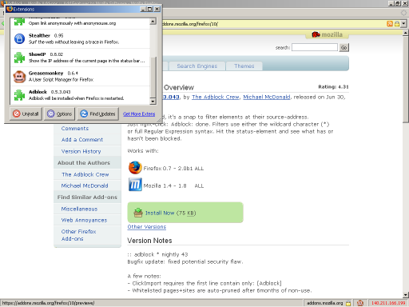Screen dimensions: 409x307
Task: Click the Version Notes heading
Action: click(x=149, y=241)
